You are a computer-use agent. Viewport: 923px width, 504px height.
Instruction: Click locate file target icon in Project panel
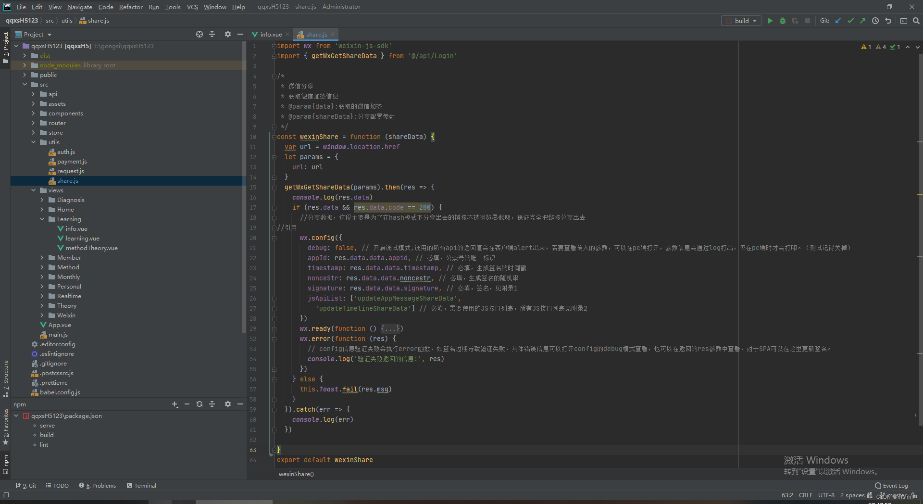click(x=200, y=34)
